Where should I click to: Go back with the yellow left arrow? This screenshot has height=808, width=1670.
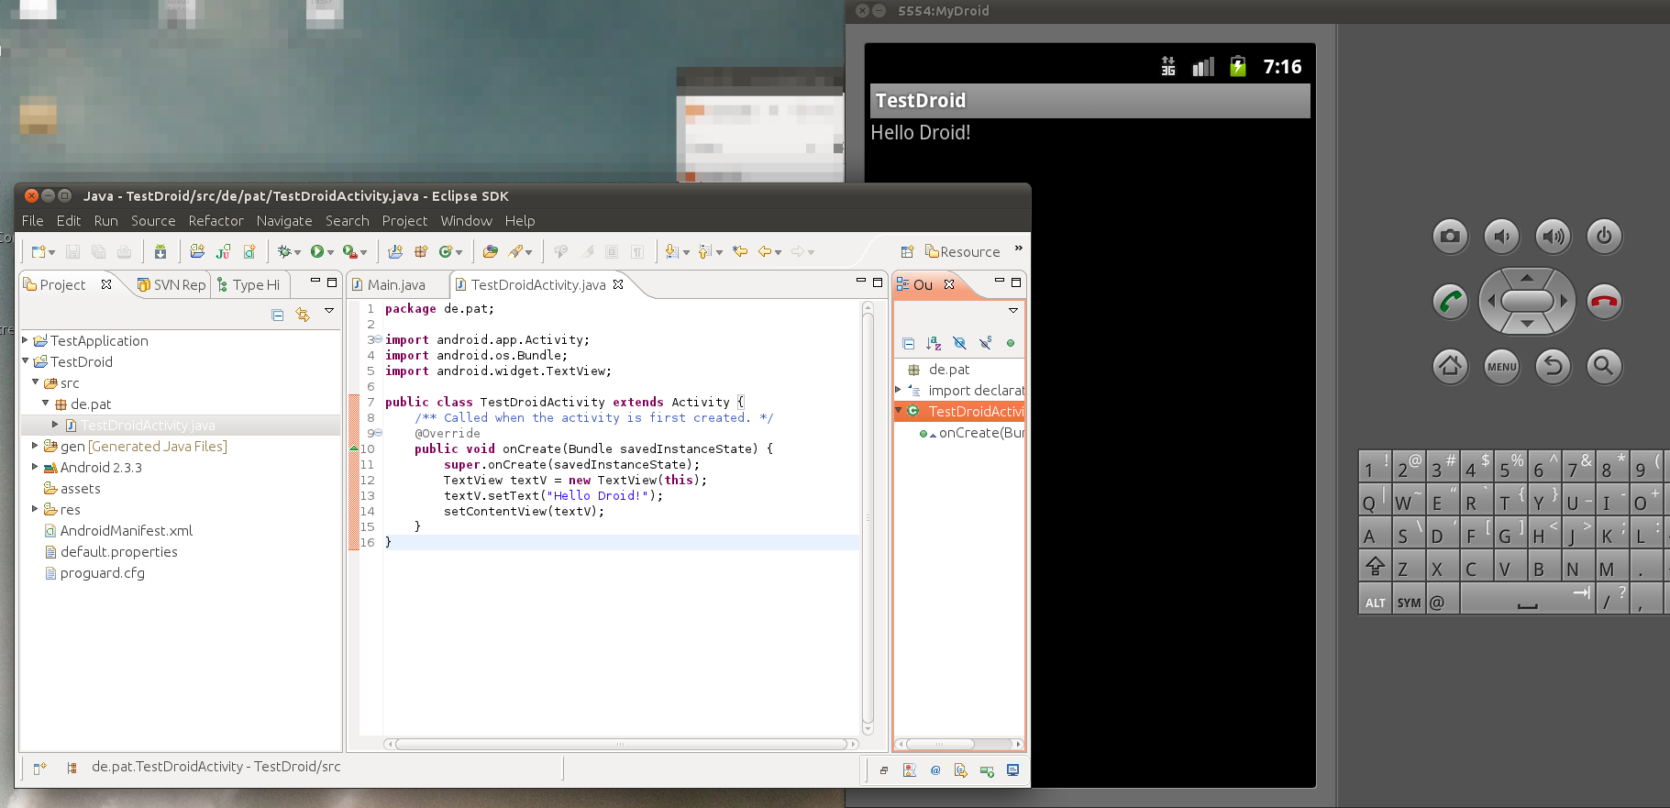(765, 251)
